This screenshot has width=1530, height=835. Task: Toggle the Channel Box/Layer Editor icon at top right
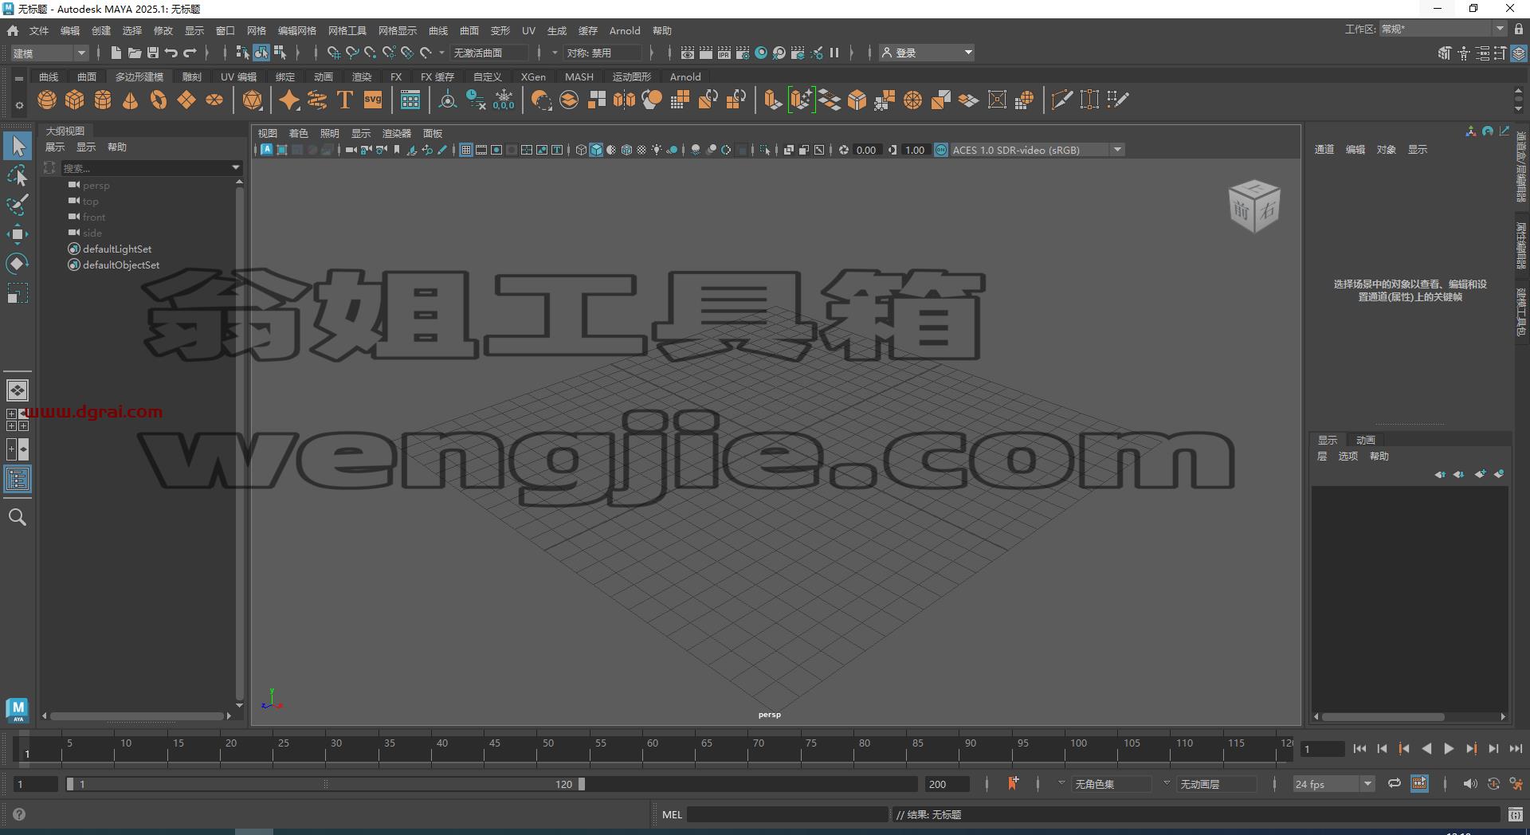[x=1519, y=53]
